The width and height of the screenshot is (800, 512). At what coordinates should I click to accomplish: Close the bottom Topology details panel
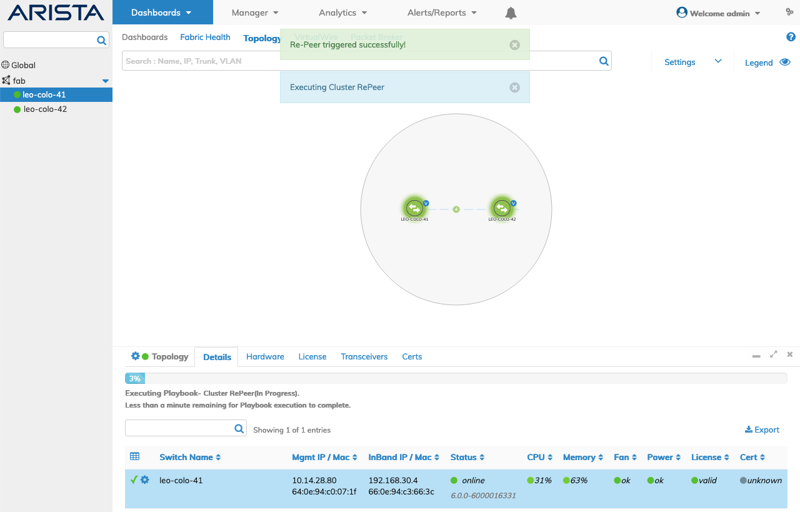coord(789,354)
